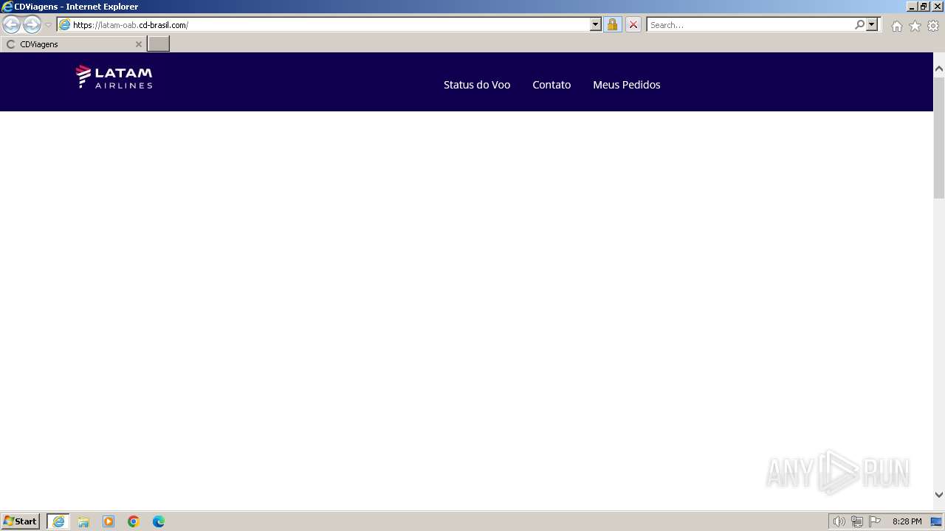Click the network tray icon
945x531 pixels.
tap(857, 521)
